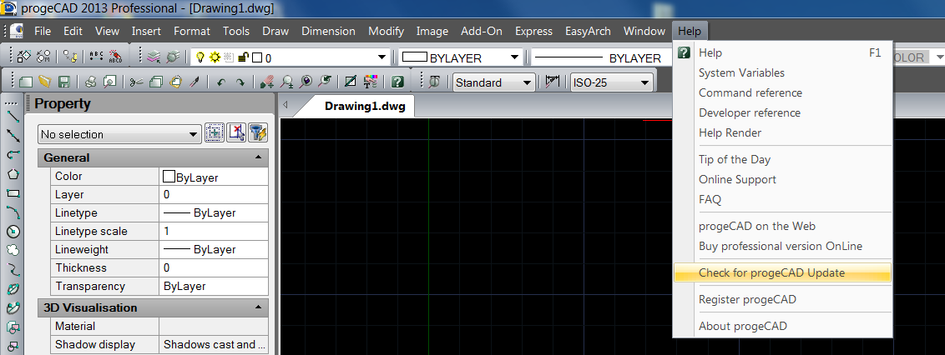The image size is (945, 355).
Task: Open the Dimension menu
Action: click(x=328, y=32)
